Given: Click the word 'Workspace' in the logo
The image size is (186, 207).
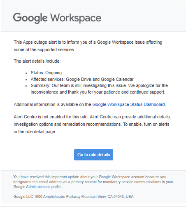Looking at the screenshot, I should click(76, 18).
